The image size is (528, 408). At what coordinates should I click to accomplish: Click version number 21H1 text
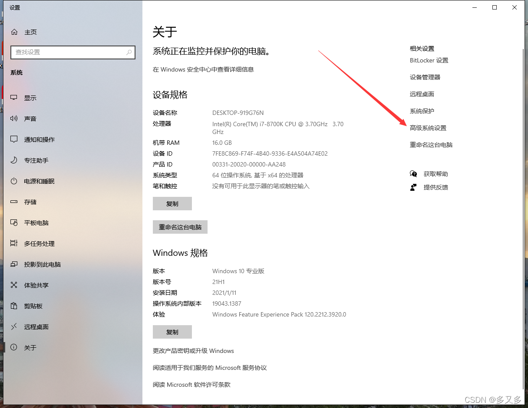218,282
